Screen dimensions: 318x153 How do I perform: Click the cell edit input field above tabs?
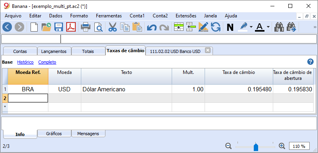click(189, 39)
